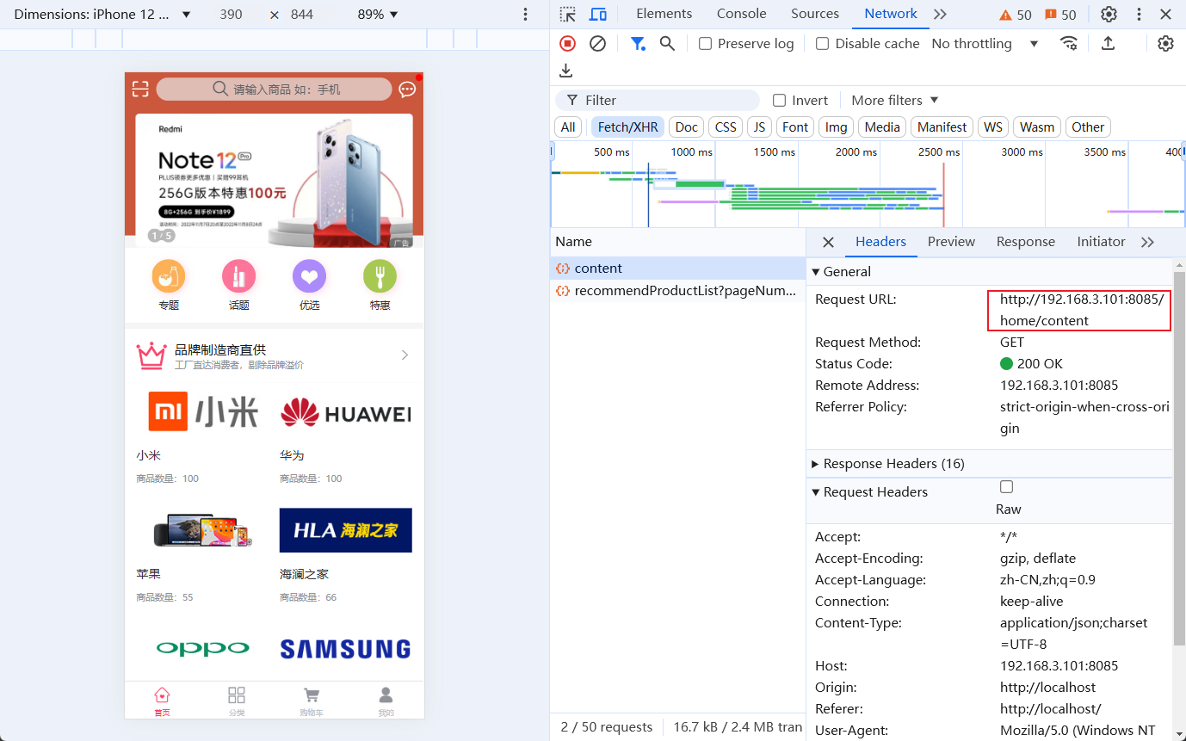This screenshot has height=741, width=1186.
Task: Enable Disable cache checkbox
Action: pos(822,44)
